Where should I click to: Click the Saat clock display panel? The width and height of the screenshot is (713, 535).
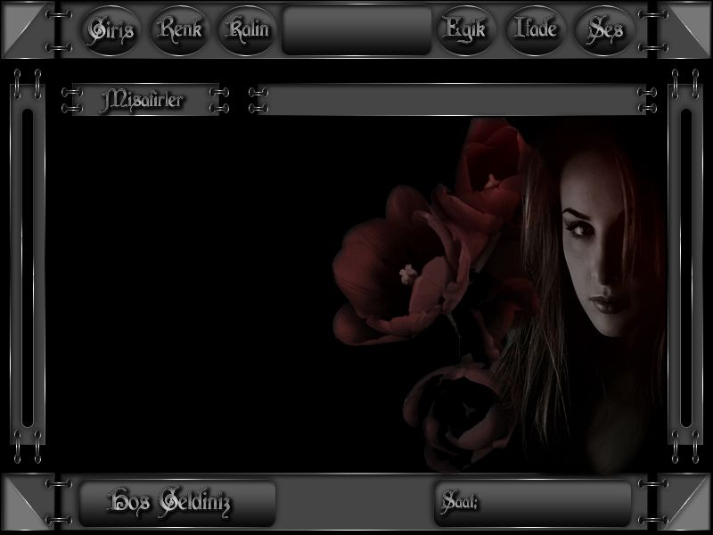pos(533,504)
